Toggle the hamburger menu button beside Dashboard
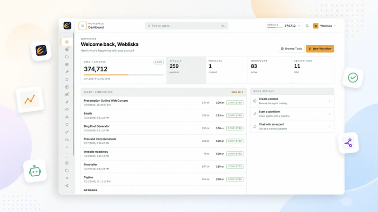The height and width of the screenshot is (212, 378). 82,26
